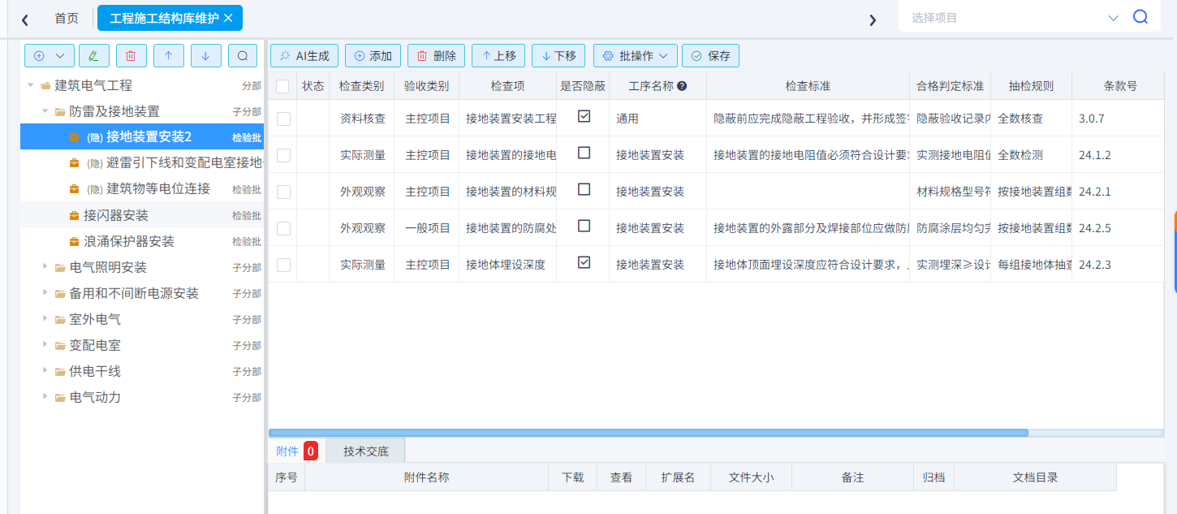Expand the 电气动力 node
This screenshot has height=514, width=1177.
[x=45, y=397]
